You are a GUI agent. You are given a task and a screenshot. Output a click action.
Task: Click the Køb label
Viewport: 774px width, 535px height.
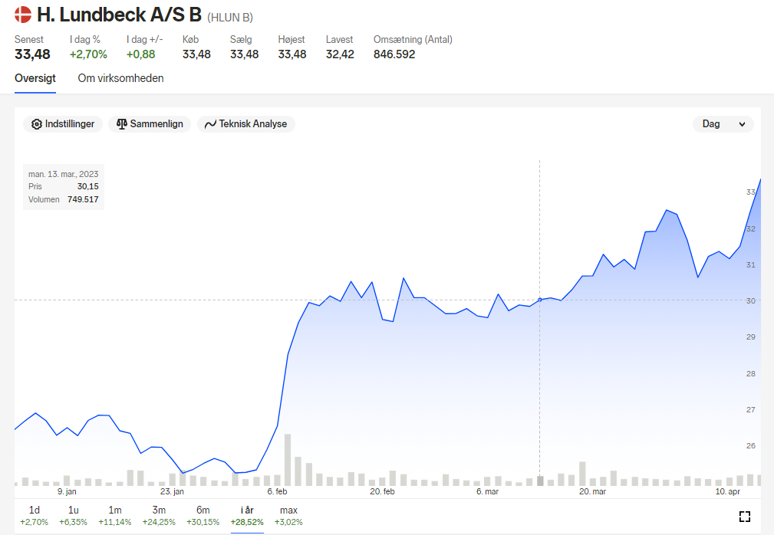click(x=190, y=39)
